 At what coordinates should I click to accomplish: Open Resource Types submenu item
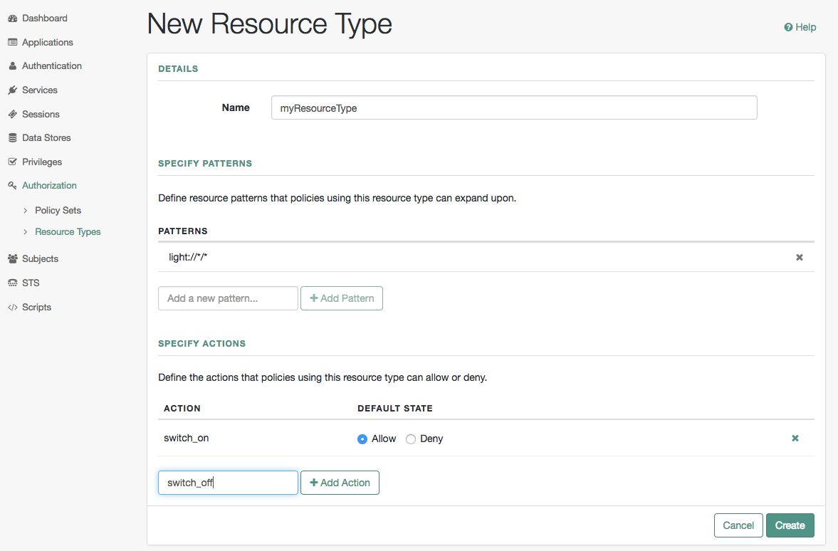[68, 231]
